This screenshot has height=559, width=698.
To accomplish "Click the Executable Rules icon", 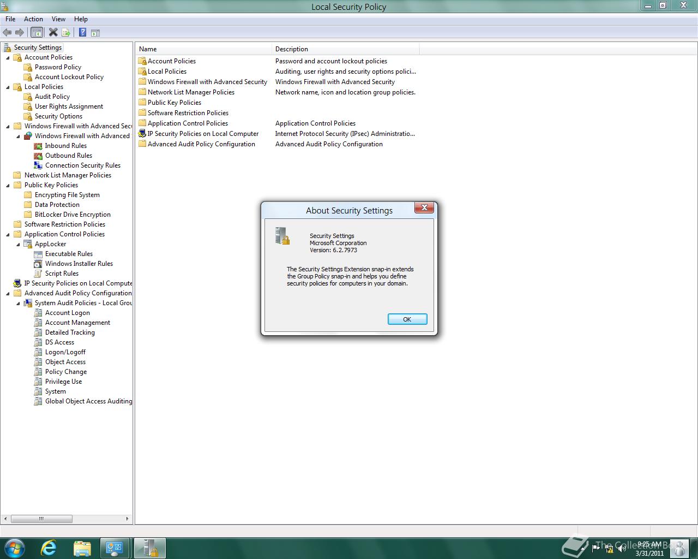I will 38,254.
